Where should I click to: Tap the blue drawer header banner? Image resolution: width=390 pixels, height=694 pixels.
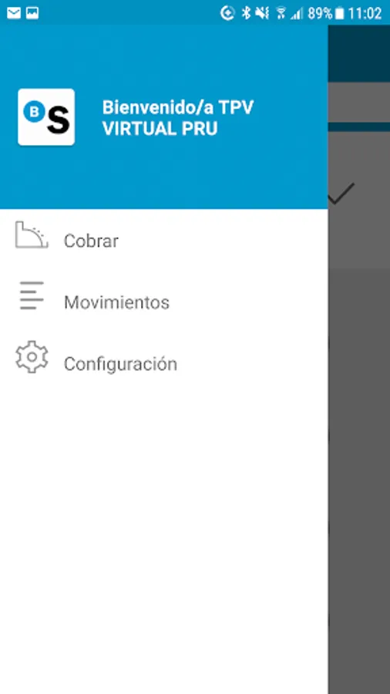(164, 117)
